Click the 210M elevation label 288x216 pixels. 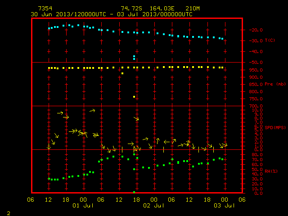pyautogui.click(x=192, y=9)
